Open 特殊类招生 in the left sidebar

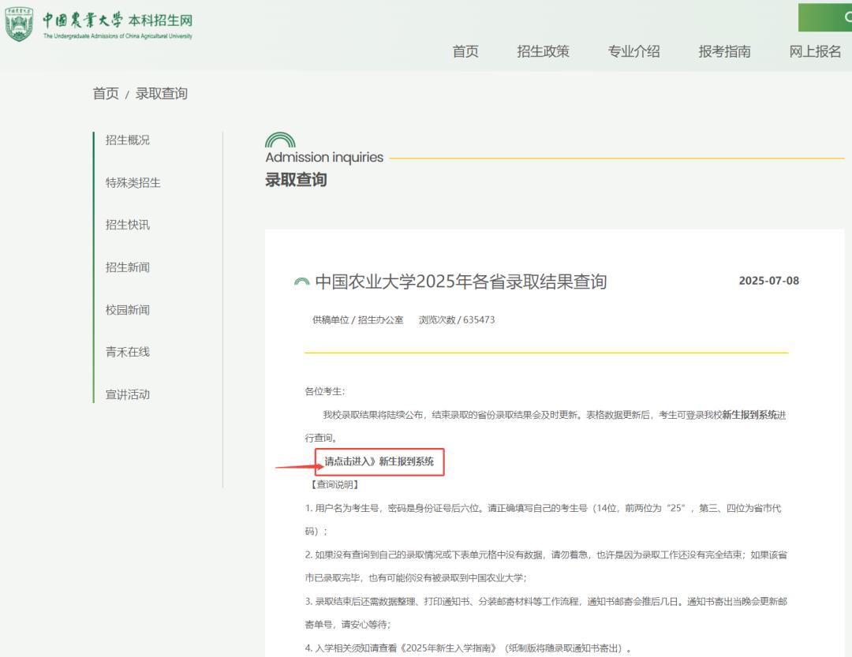(x=133, y=183)
